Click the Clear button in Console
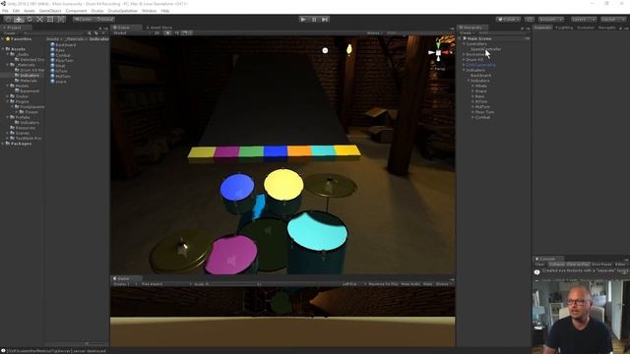630x354 pixels. coord(540,265)
